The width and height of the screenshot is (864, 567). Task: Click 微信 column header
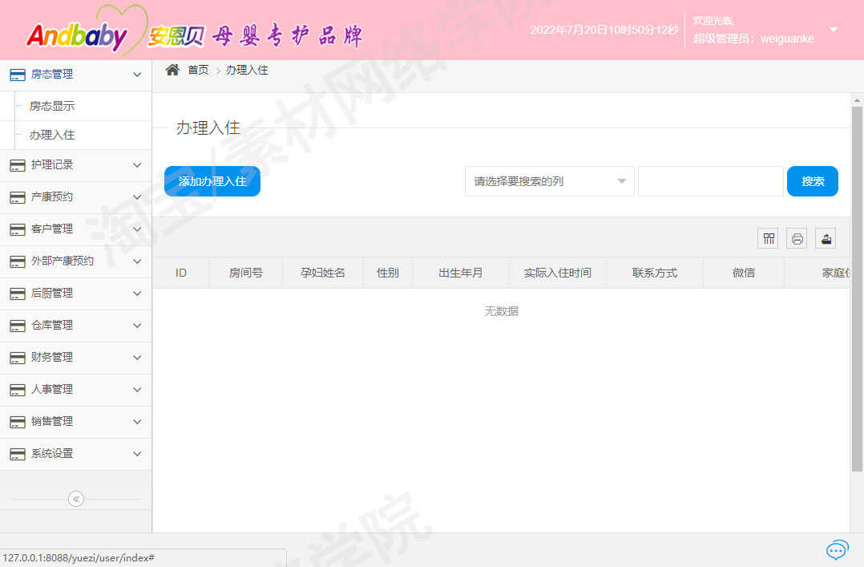[x=743, y=273]
